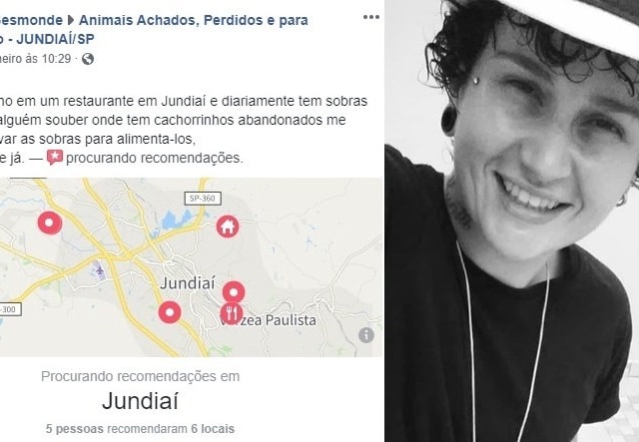Click the public globe privacy icon
This screenshot has width=639, height=442.
coord(88,59)
